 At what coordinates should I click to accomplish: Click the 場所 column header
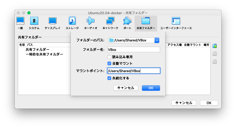tap(206, 45)
